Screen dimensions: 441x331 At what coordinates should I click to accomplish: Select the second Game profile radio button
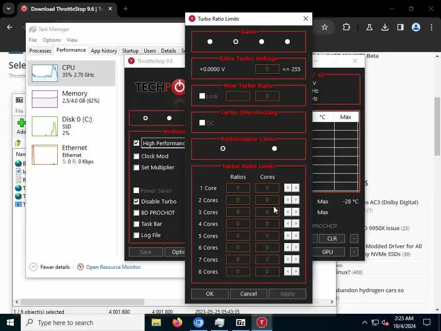tap(236, 42)
